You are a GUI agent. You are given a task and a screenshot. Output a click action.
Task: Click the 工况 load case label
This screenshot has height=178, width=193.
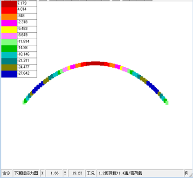tap(90, 173)
